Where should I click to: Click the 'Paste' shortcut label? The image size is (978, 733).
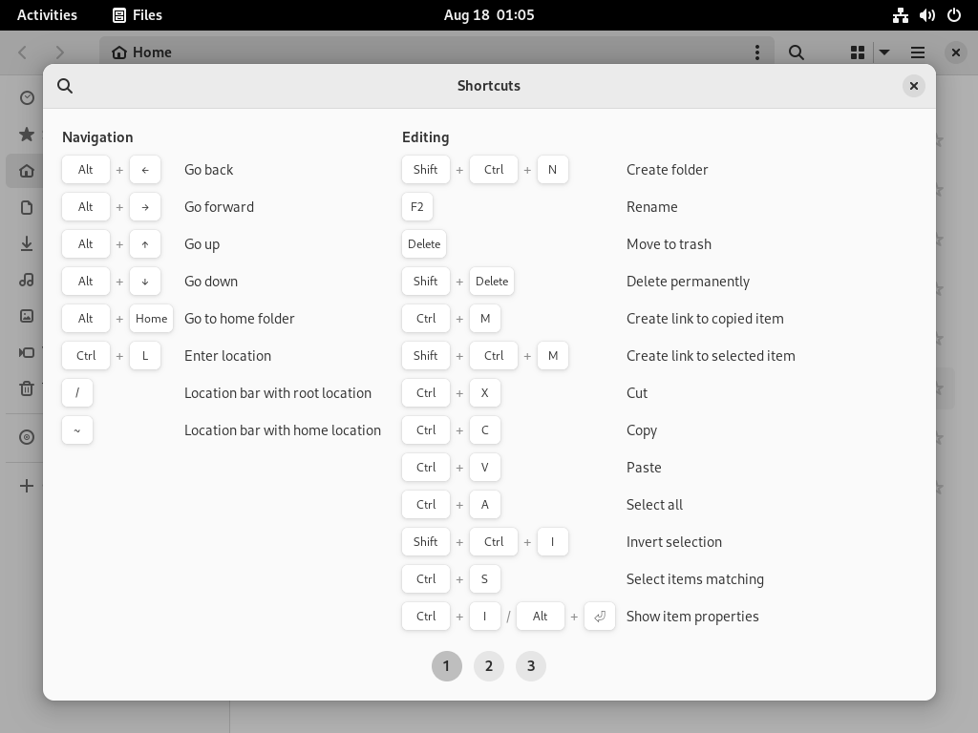click(x=644, y=468)
